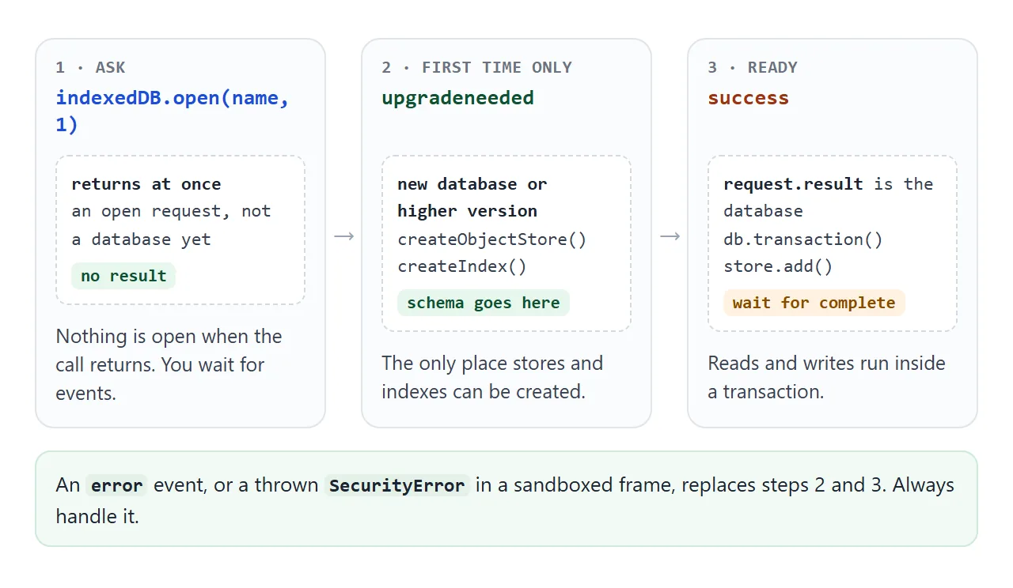Click the "Reads and writes run inside a transaction" paragraph

point(827,377)
